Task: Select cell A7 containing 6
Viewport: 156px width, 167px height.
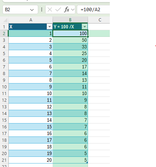Action: 31,67
